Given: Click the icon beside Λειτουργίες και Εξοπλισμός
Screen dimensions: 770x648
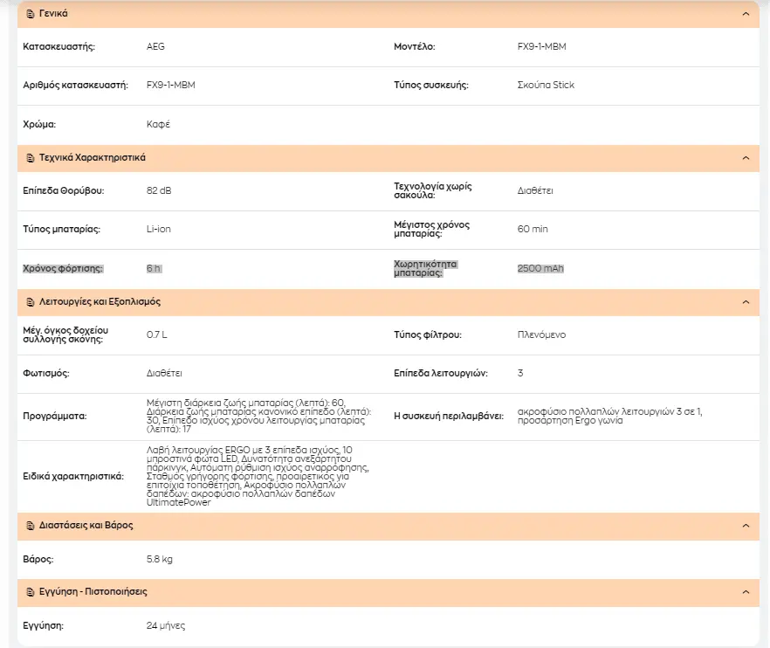Looking at the screenshot, I should tap(31, 301).
